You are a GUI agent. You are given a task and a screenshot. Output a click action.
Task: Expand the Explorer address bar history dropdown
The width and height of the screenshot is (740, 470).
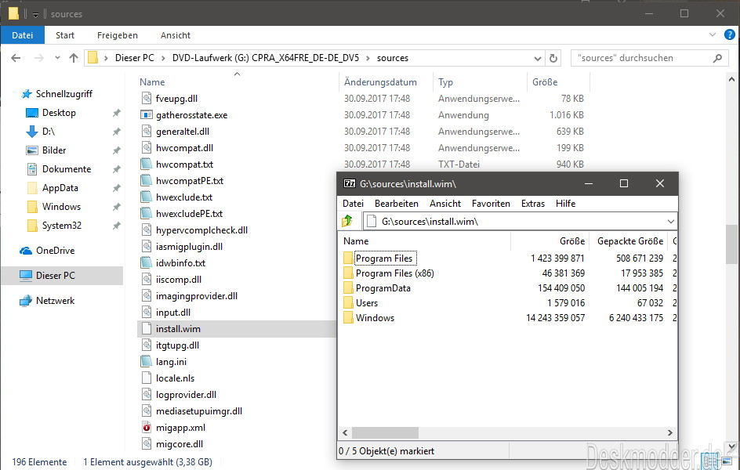pyautogui.click(x=538, y=59)
